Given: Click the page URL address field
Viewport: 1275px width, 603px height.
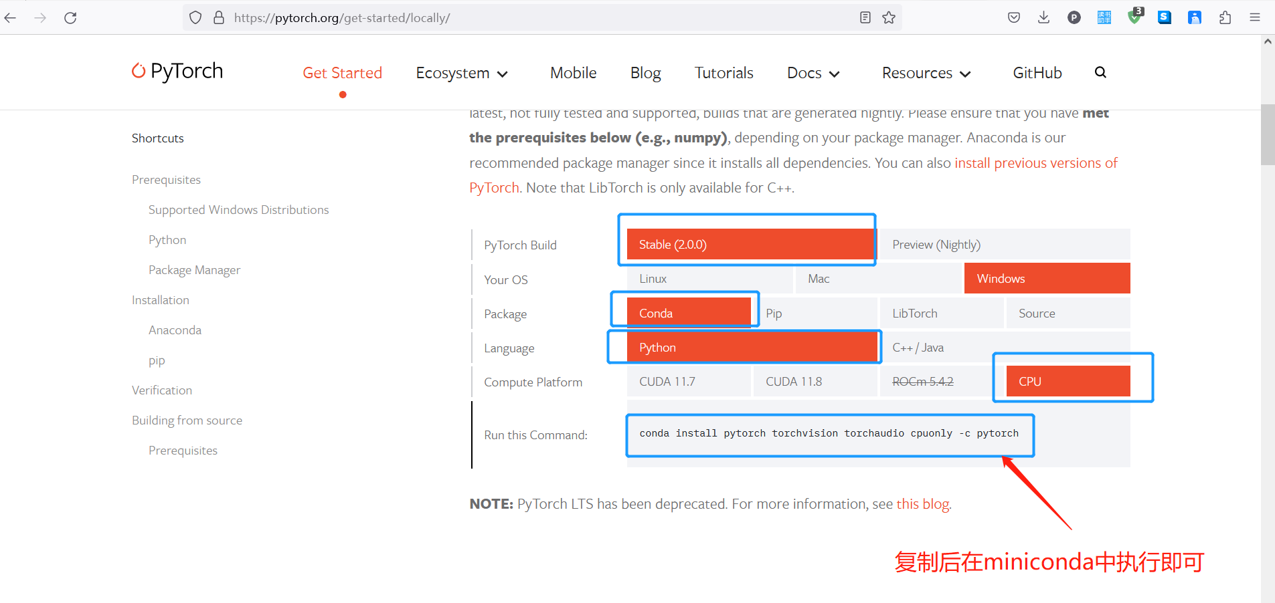Looking at the screenshot, I should click(x=542, y=18).
